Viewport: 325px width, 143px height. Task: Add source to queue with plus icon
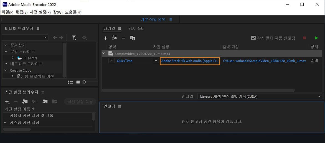(x=105, y=38)
